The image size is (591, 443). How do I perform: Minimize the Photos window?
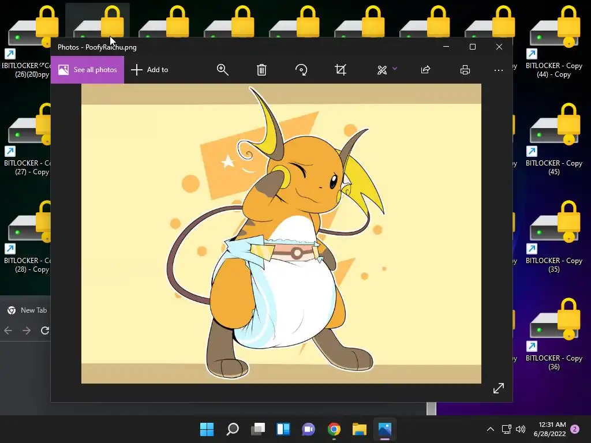point(446,47)
